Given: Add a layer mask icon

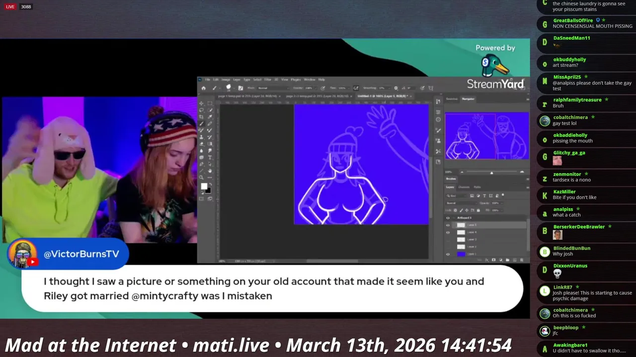Looking at the screenshot, I should click(x=493, y=260).
